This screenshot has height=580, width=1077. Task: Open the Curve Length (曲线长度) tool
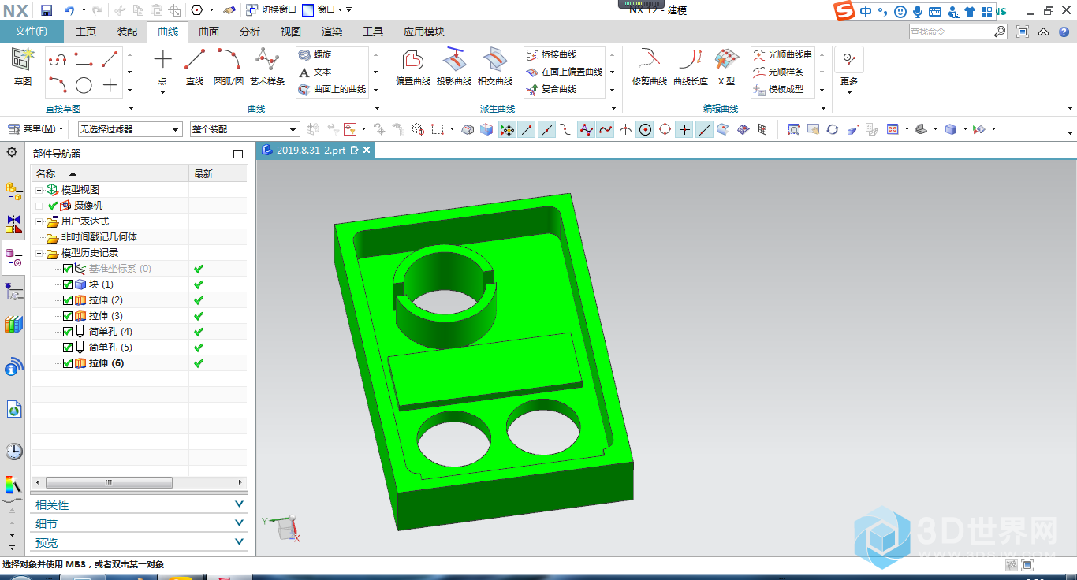(691, 68)
